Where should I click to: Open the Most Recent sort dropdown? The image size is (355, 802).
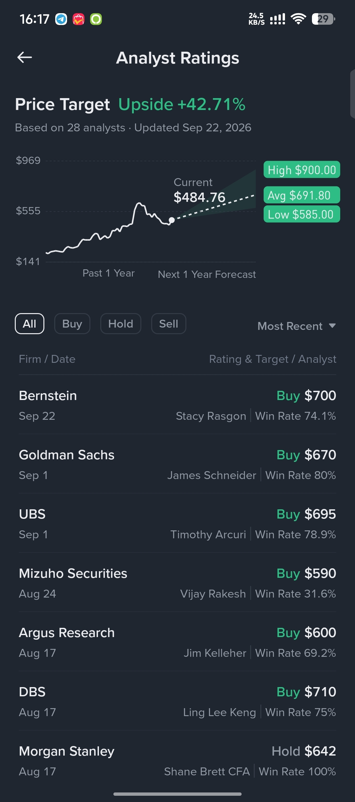[x=296, y=326]
